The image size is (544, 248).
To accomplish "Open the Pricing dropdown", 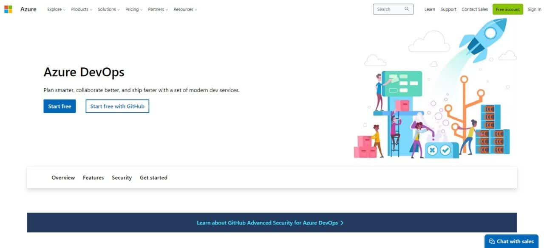I will [x=134, y=9].
